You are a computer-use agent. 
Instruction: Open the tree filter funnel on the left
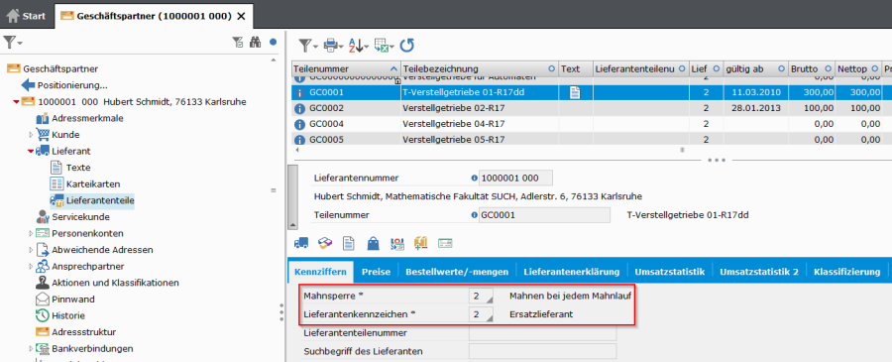[x=13, y=42]
